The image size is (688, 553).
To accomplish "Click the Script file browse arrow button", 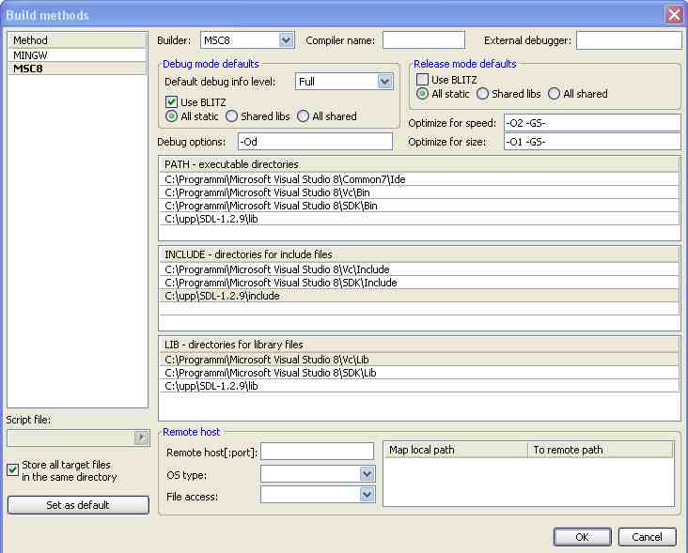I will click(x=142, y=438).
